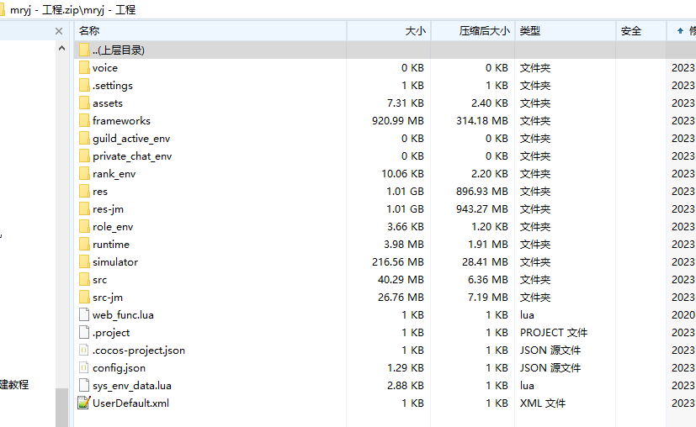Click the web_func.lua file icon
Viewport: 696px width, 427px height.
(x=83, y=314)
